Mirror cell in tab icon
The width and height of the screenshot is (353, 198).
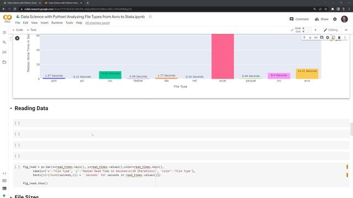pyautogui.click(x=333, y=37)
